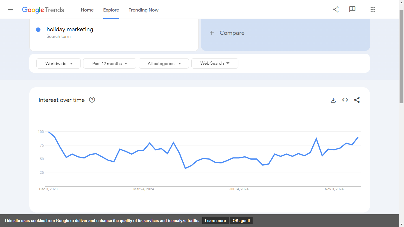Click the 100 value on chart axis
The height and width of the screenshot is (227, 404).
coord(41,132)
